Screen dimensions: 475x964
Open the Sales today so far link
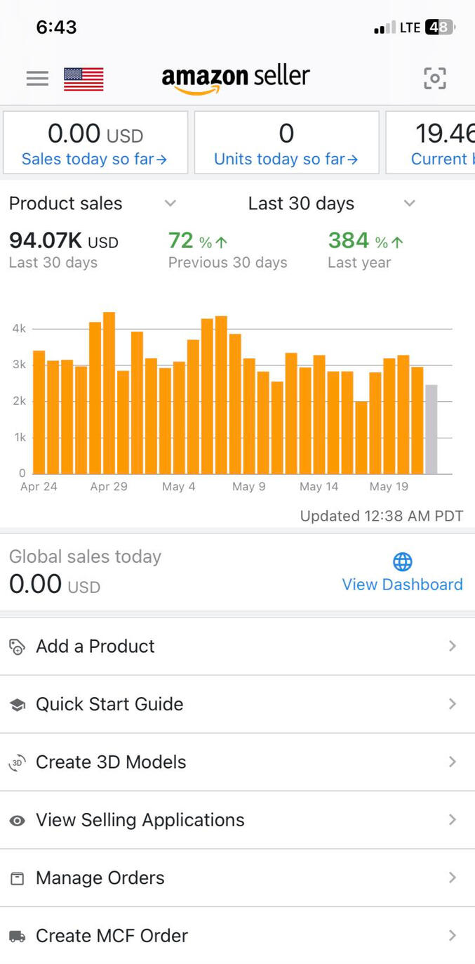pyautogui.click(x=95, y=159)
